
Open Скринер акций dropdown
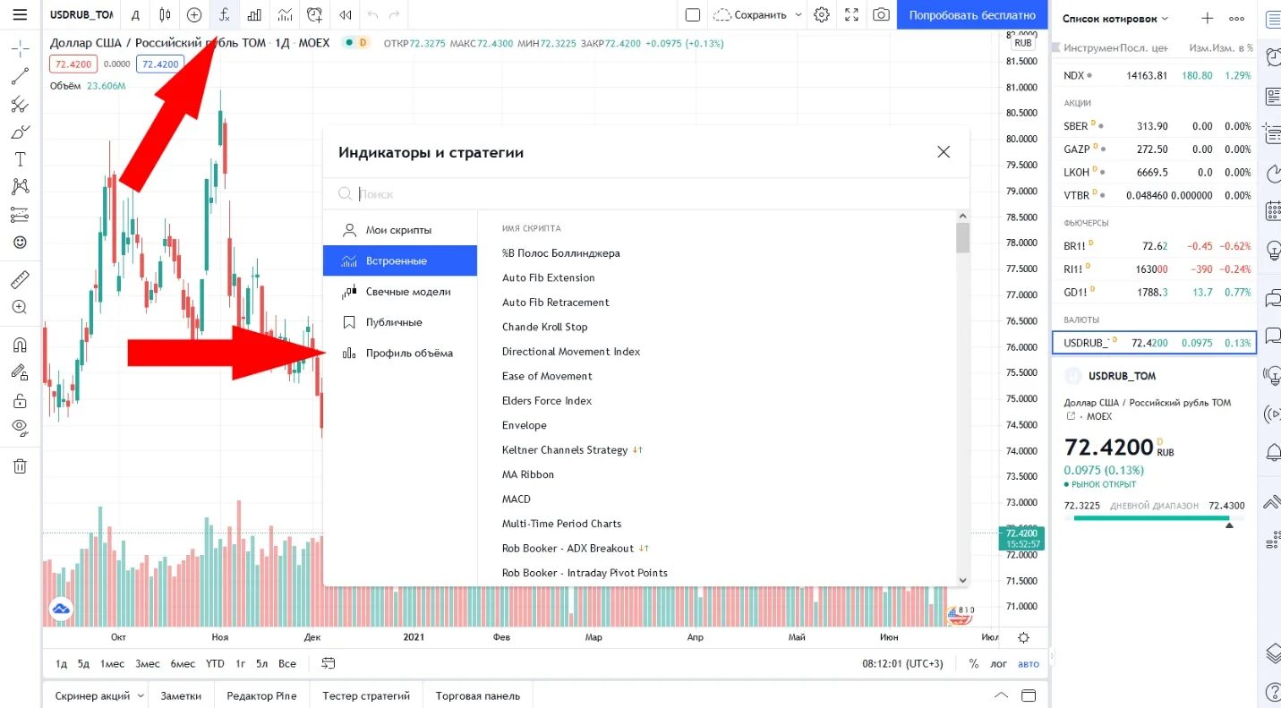[x=98, y=695]
